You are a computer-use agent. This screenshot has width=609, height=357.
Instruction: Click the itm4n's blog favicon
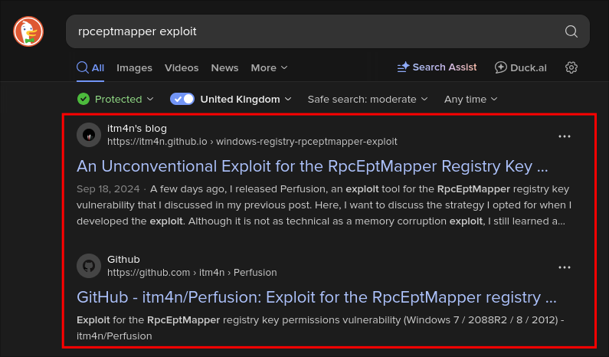tap(89, 135)
